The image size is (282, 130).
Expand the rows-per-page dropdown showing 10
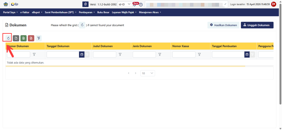[148, 73]
